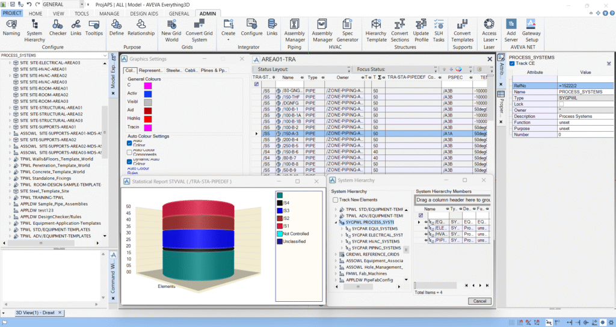Click the Add Server icon
Image resolution: width=616 pixels, height=327 pixels.
[511, 31]
